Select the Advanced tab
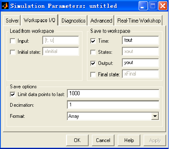 click(x=101, y=21)
